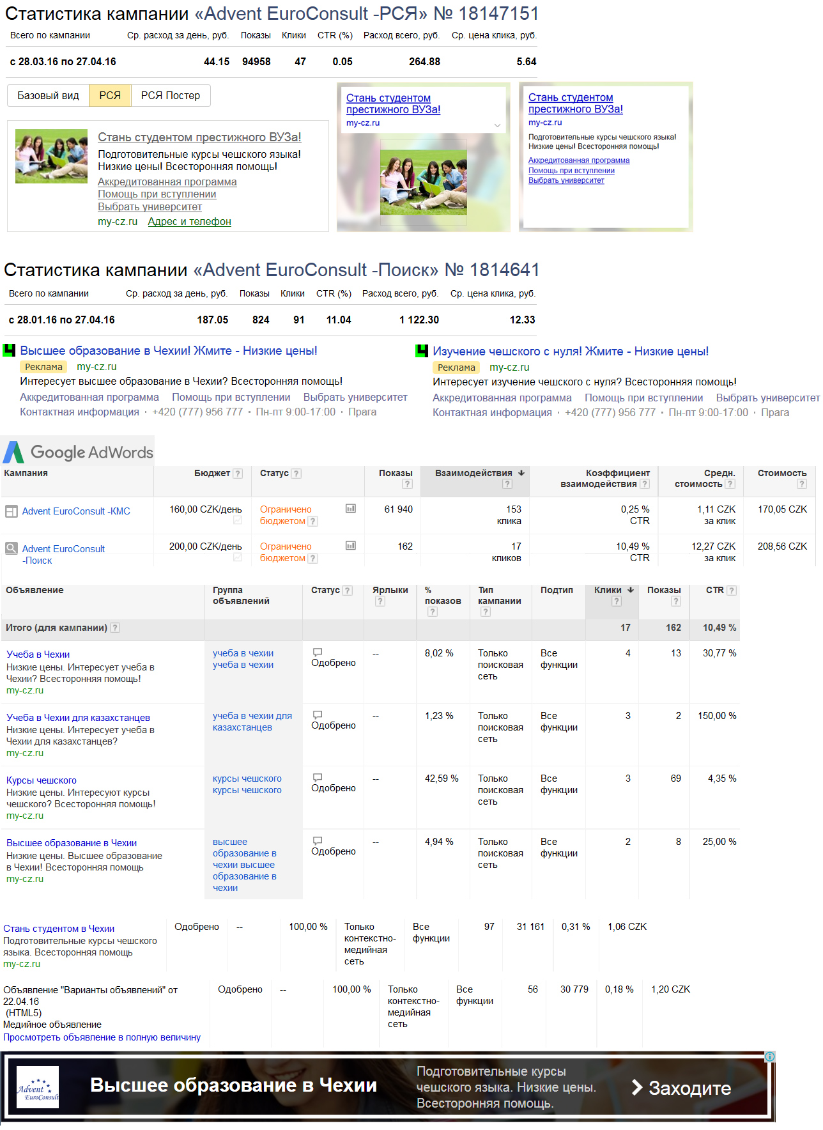
Task: Click help icon under % показов header
Action: (x=433, y=612)
